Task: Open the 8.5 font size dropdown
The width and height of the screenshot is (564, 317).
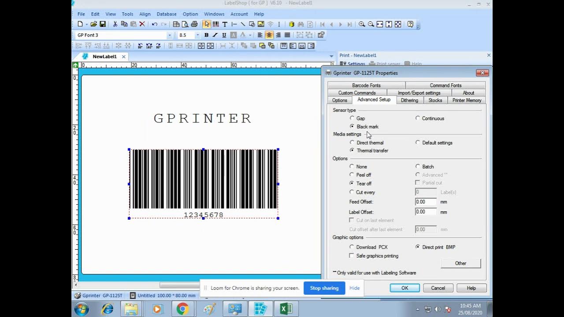Action: (x=197, y=35)
